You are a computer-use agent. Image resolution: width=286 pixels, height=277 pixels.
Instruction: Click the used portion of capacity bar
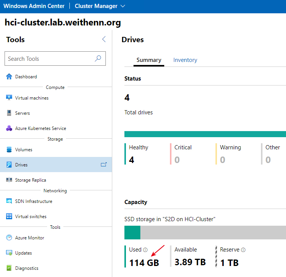click(x=132, y=233)
